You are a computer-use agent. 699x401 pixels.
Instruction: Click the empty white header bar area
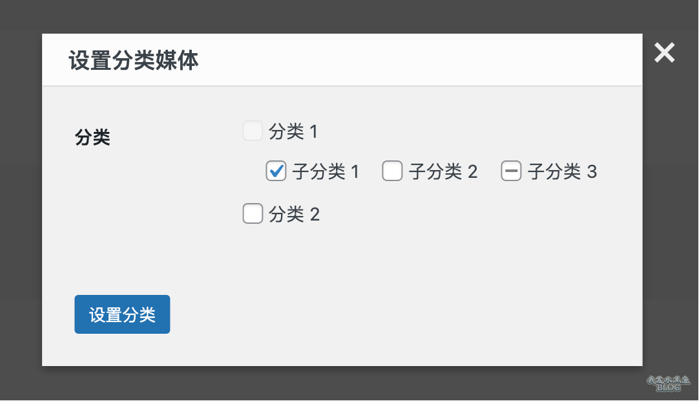coord(419,60)
